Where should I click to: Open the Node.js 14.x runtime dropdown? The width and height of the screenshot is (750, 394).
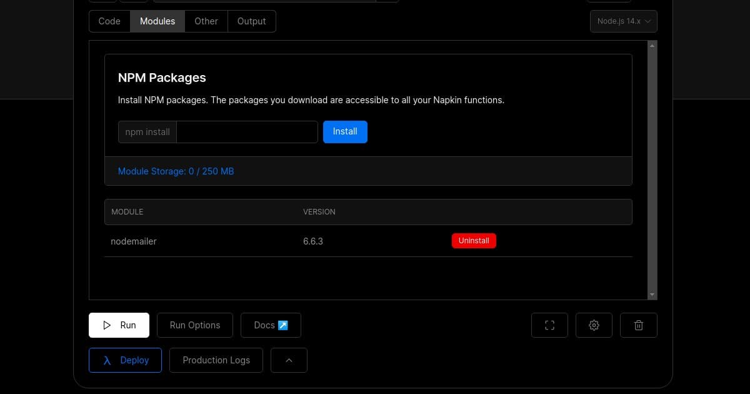[623, 21]
